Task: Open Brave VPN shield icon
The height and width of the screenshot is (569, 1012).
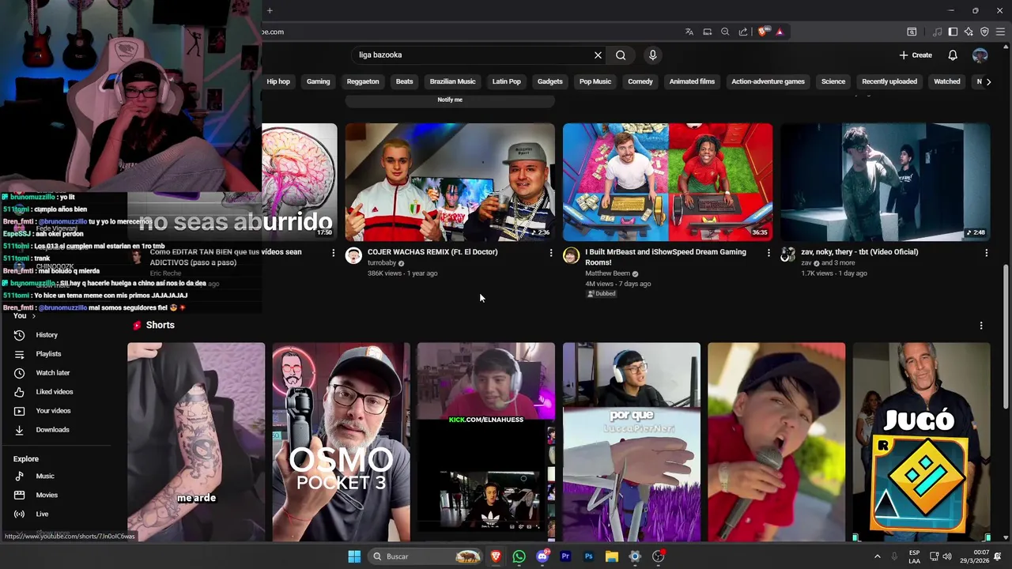Action: point(984,32)
